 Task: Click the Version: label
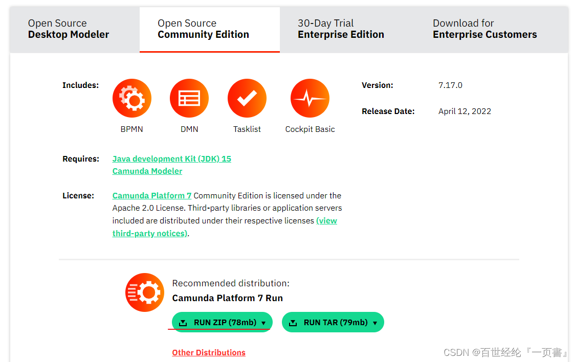point(378,85)
